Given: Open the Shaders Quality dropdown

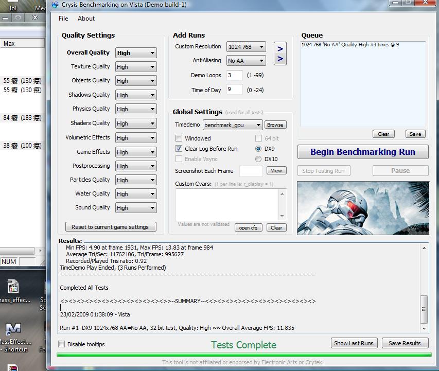Looking at the screenshot, I should click(136, 123).
